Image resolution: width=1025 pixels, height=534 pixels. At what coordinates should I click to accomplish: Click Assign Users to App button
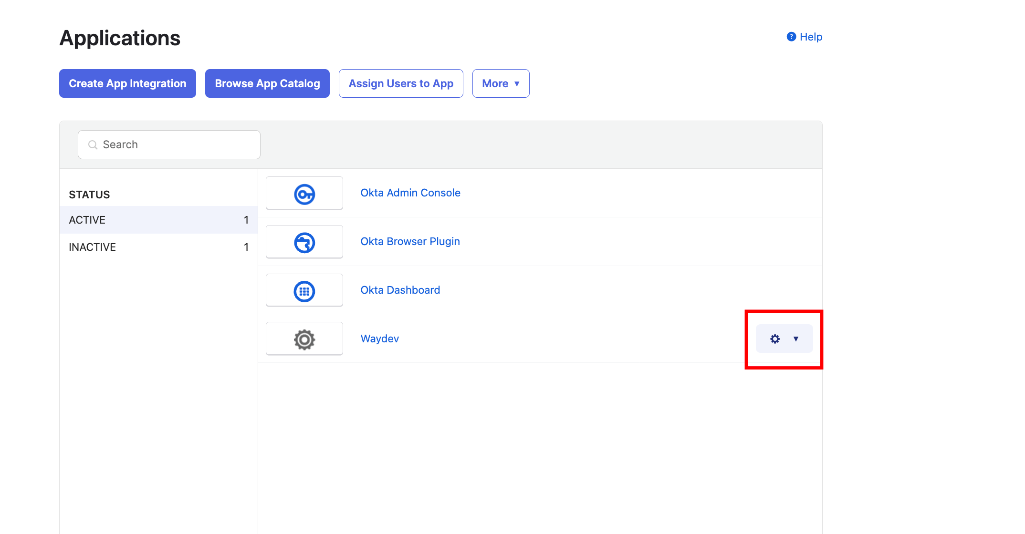pyautogui.click(x=401, y=83)
